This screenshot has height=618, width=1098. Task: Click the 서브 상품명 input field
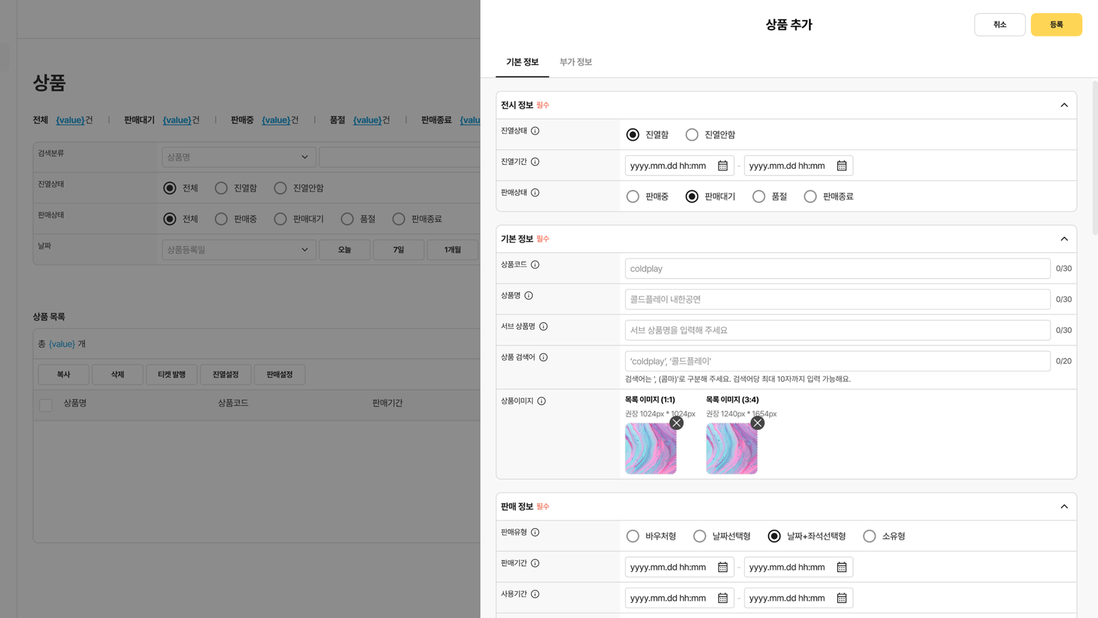(x=837, y=330)
